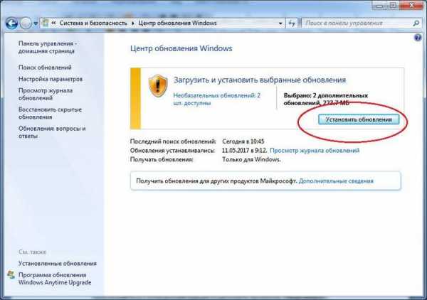Click 'Выбрано: 2 дополнительных обновлений' text
Viewport: 427px width, 300px height.
(326, 99)
